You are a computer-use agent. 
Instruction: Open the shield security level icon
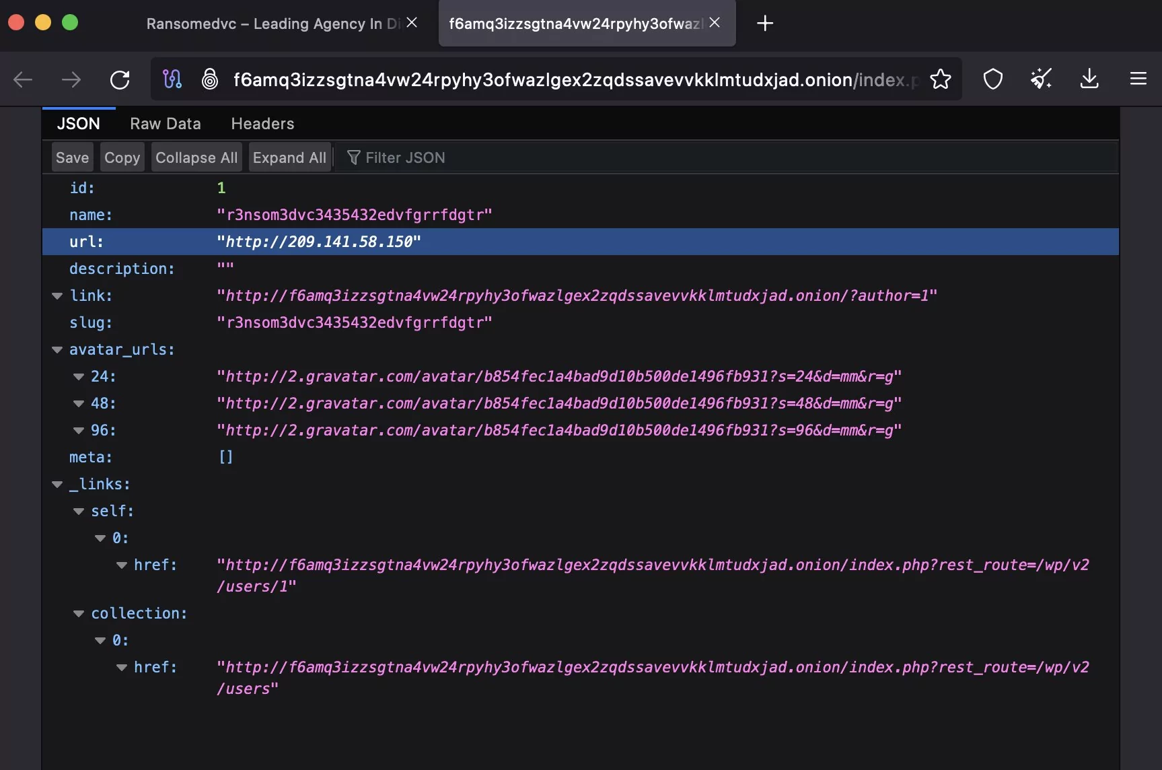[x=992, y=79]
